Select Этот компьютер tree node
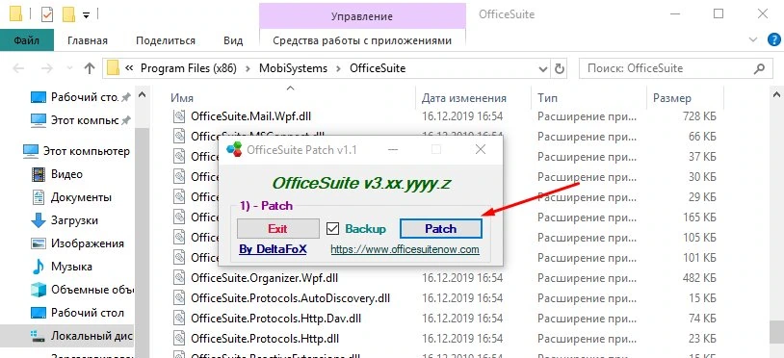The height and width of the screenshot is (358, 784). pyautogui.click(x=75, y=151)
